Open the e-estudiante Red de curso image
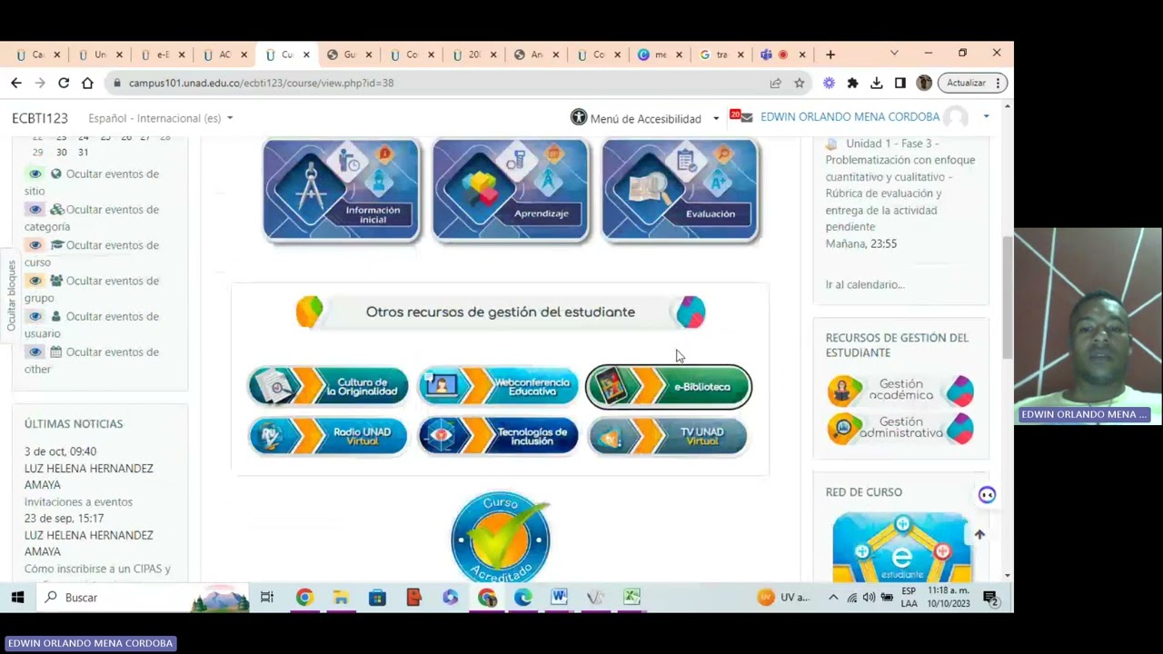 [x=901, y=546]
